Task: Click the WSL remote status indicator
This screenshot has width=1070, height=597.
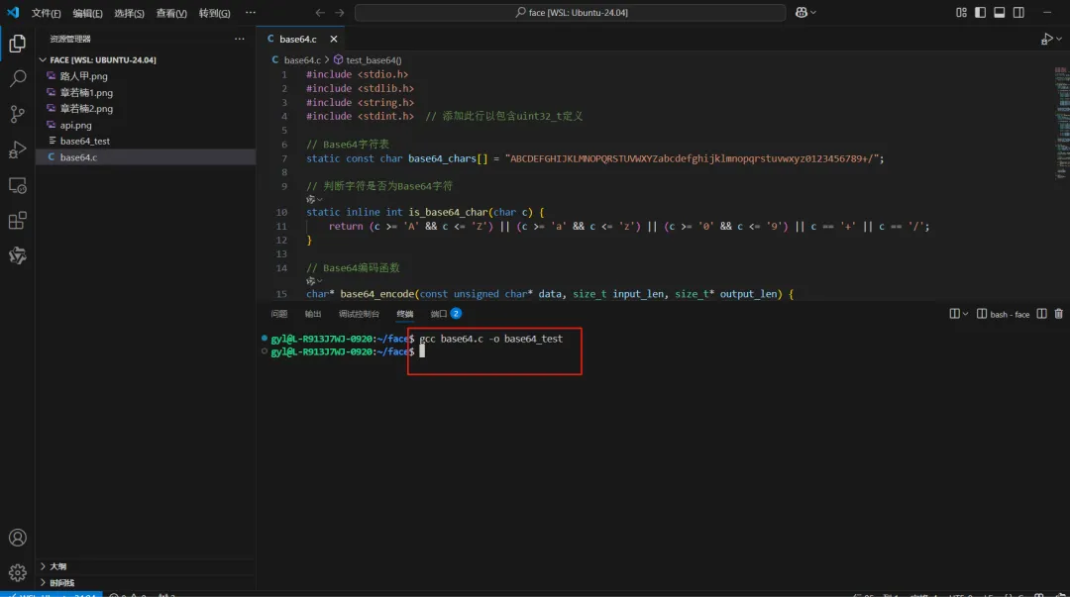Action: coord(52,594)
